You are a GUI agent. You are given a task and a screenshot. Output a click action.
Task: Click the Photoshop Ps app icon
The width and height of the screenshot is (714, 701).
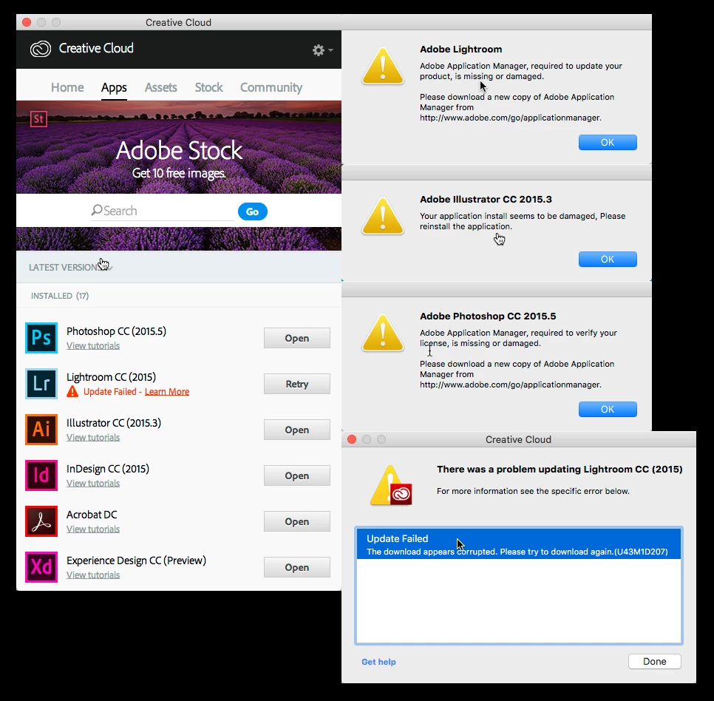pos(41,338)
